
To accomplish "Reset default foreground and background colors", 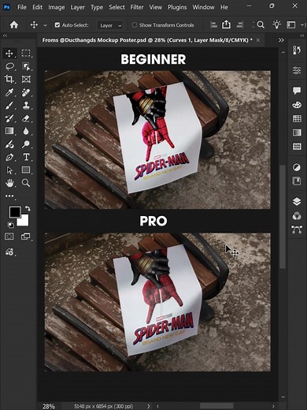I will pos(10,225).
